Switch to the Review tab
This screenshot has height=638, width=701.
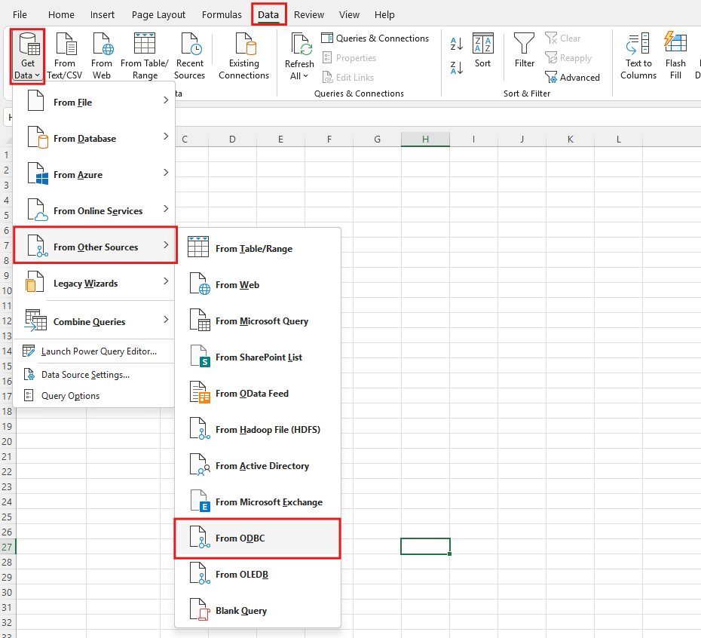coord(309,15)
